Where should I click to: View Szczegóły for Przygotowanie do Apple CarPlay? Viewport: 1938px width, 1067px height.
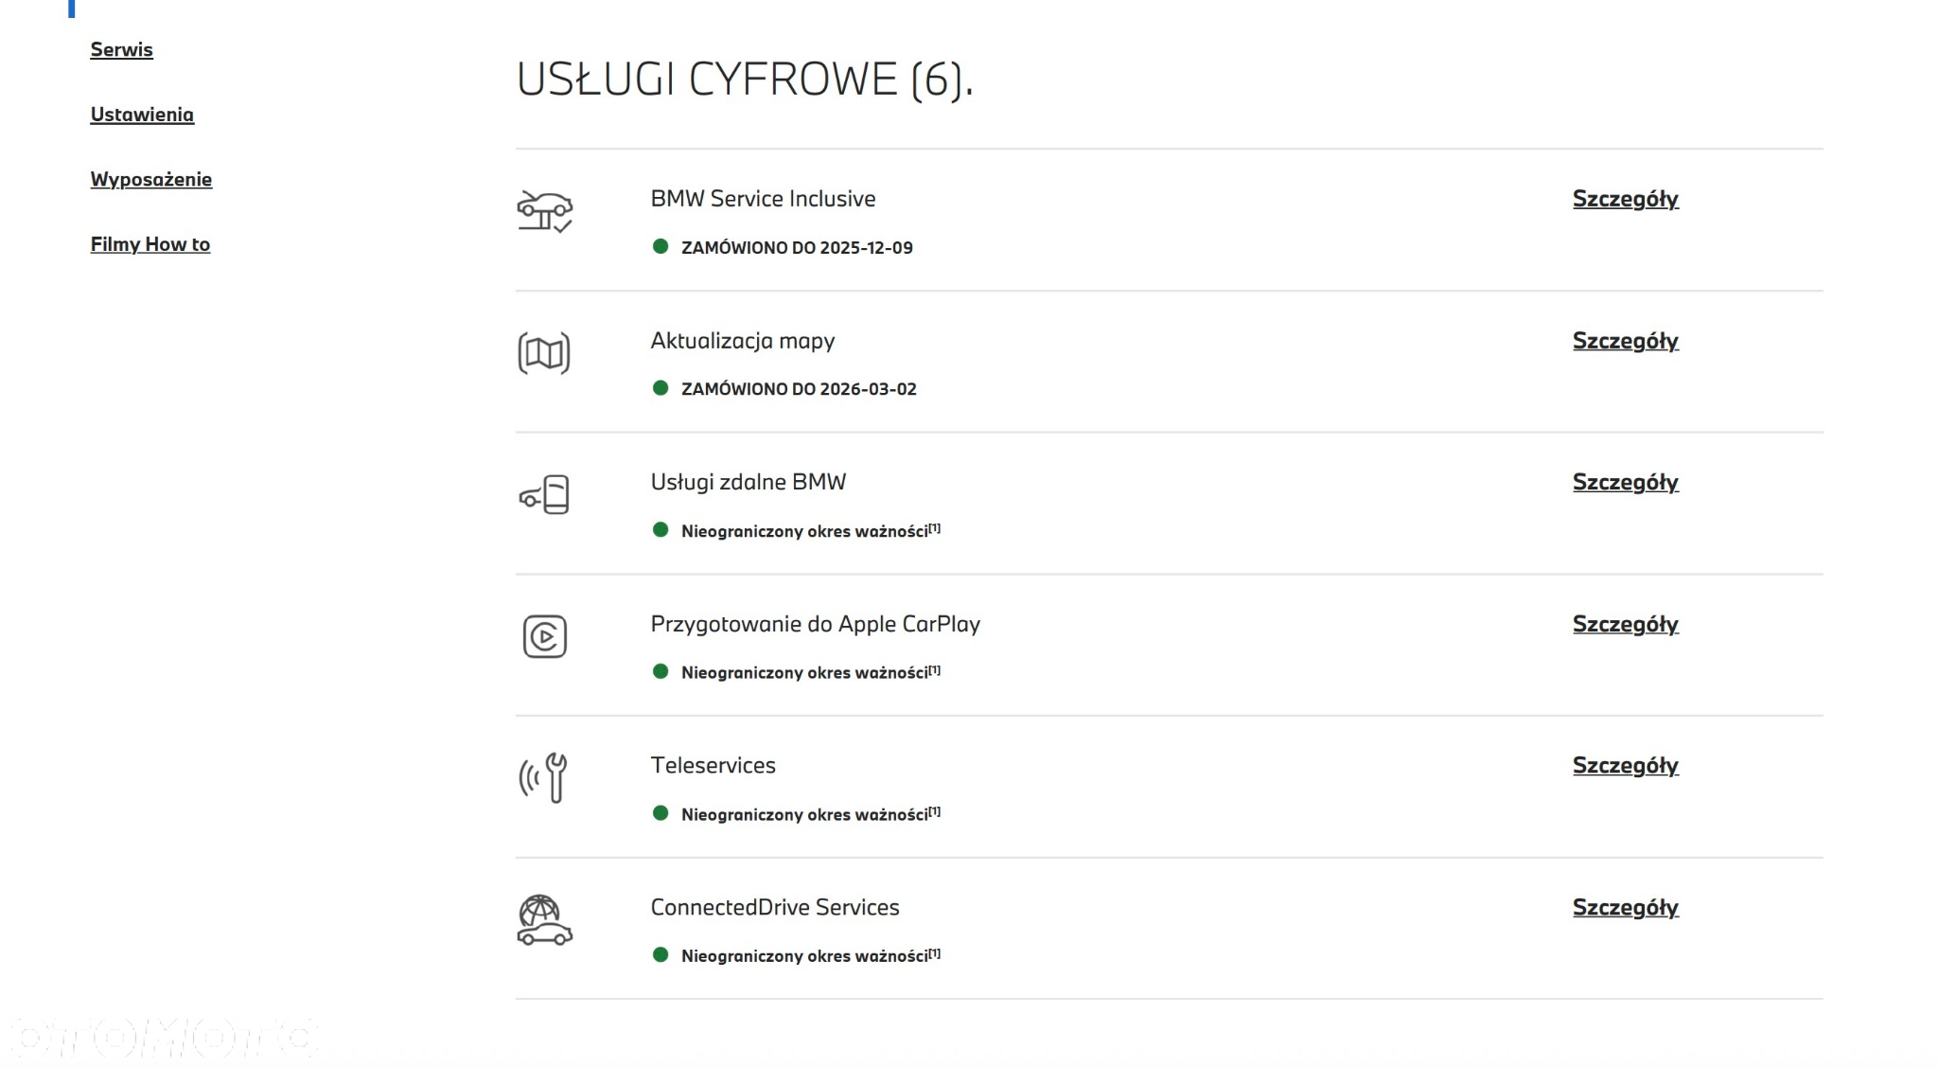click(x=1626, y=625)
